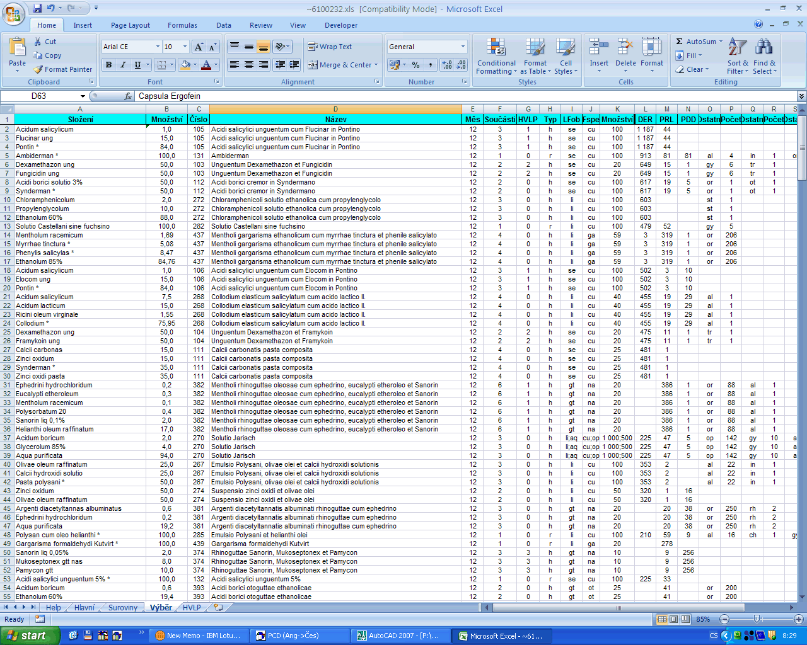This screenshot has height=645, width=807.
Task: Click the Insert cells icon
Action: click(599, 47)
